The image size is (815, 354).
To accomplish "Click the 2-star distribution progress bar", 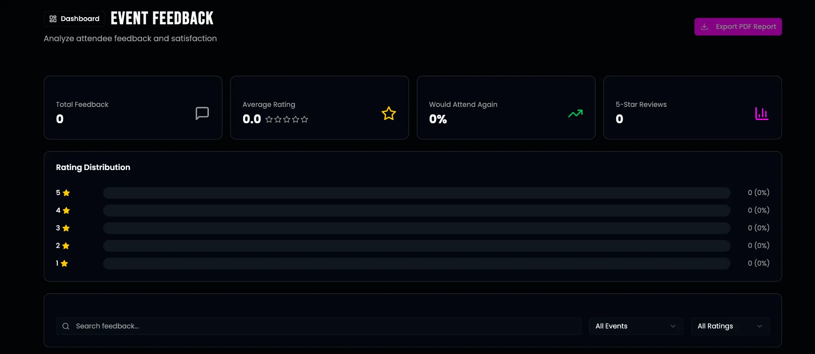I will pyautogui.click(x=417, y=246).
